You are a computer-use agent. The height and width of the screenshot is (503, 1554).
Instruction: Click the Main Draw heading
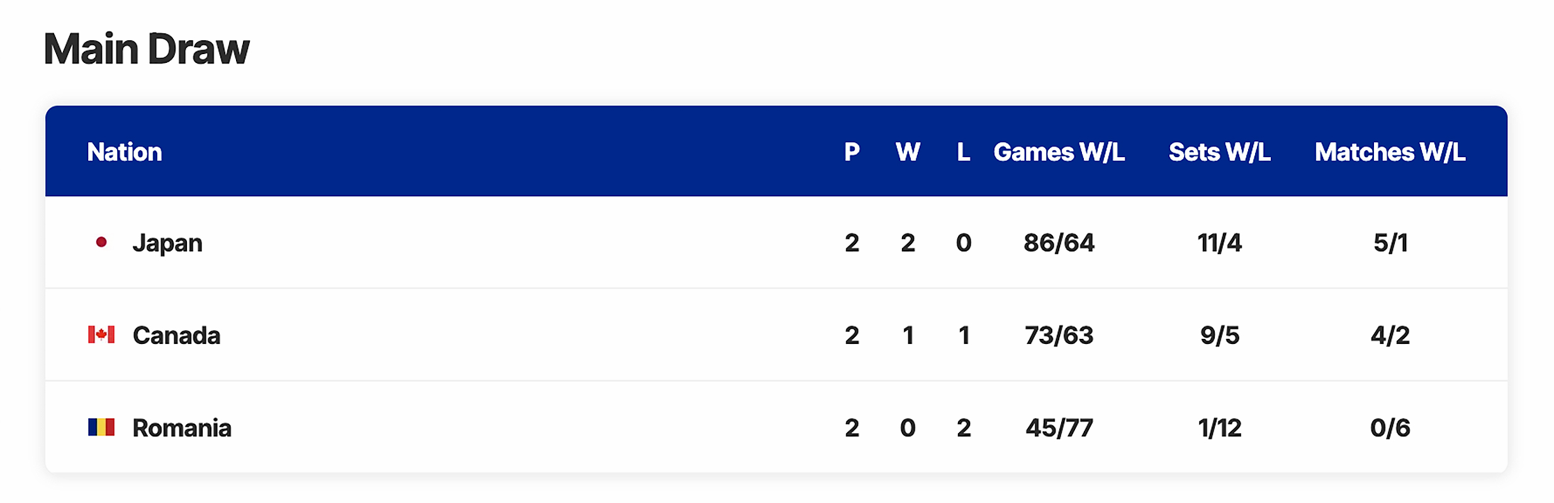pos(147,49)
